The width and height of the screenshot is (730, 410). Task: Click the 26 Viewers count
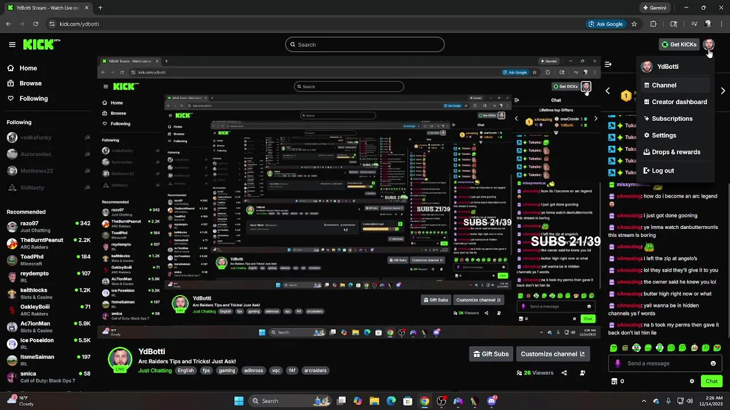click(535, 373)
